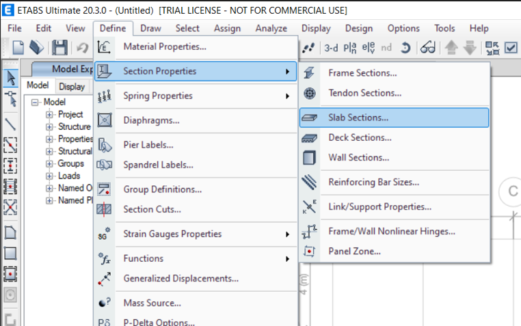Switch to the Display tab
The height and width of the screenshot is (326, 521).
72,87
